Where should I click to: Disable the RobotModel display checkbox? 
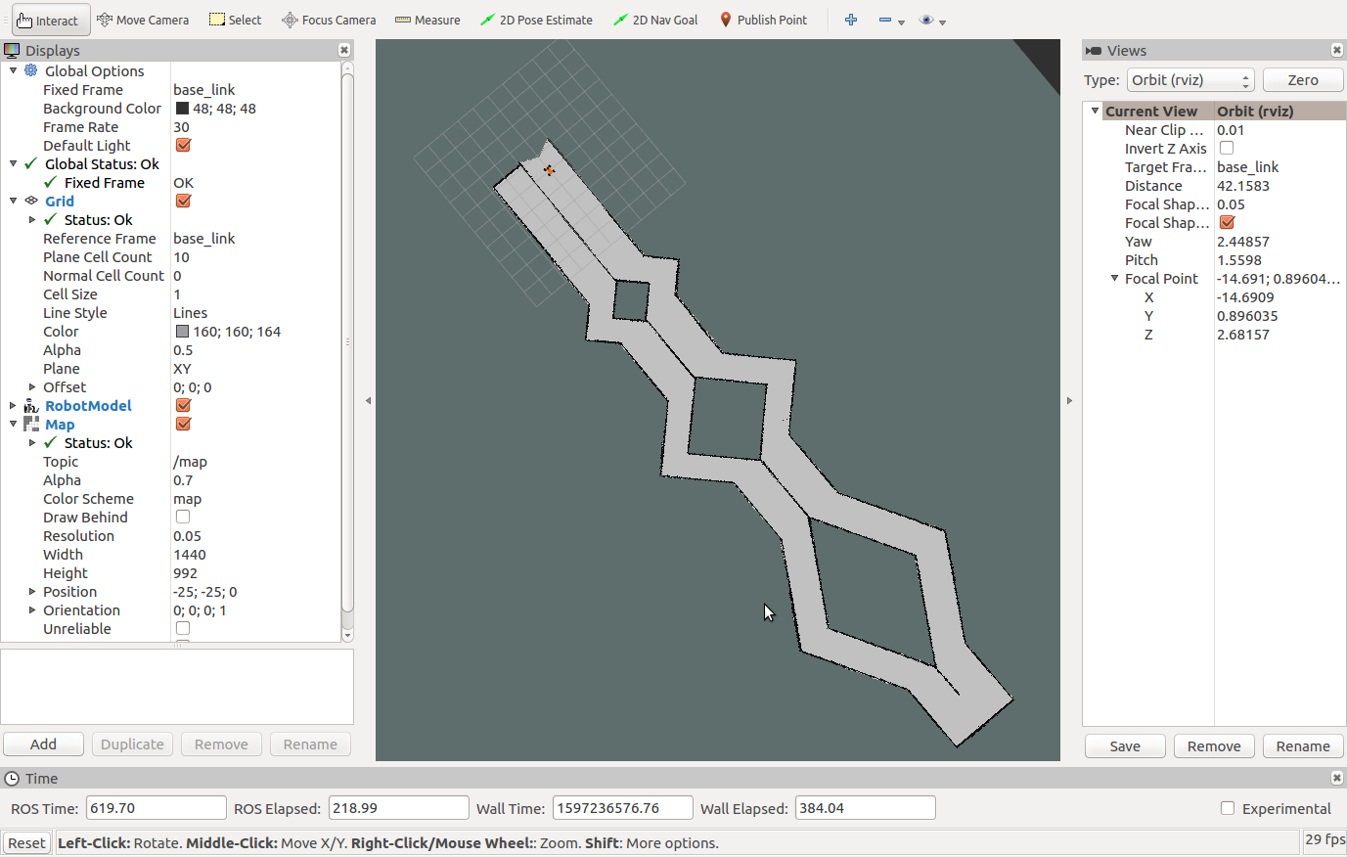click(x=183, y=405)
